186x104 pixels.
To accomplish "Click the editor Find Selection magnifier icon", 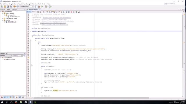I will click(47, 12).
